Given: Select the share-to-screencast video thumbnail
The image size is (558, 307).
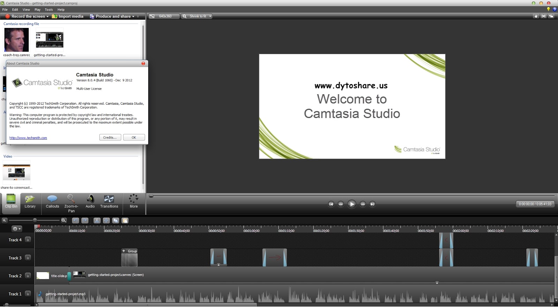Looking at the screenshot, I should click(16, 172).
